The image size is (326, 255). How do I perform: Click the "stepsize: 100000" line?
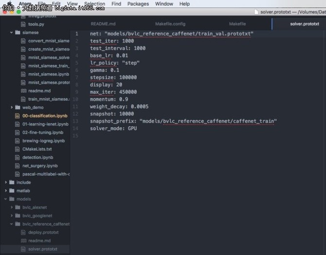(x=113, y=77)
